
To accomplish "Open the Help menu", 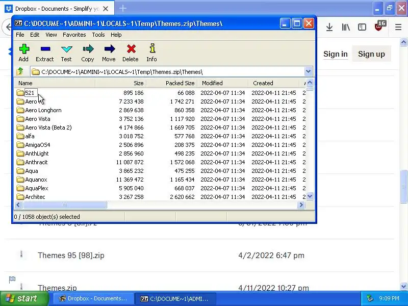I will pos(116,35).
